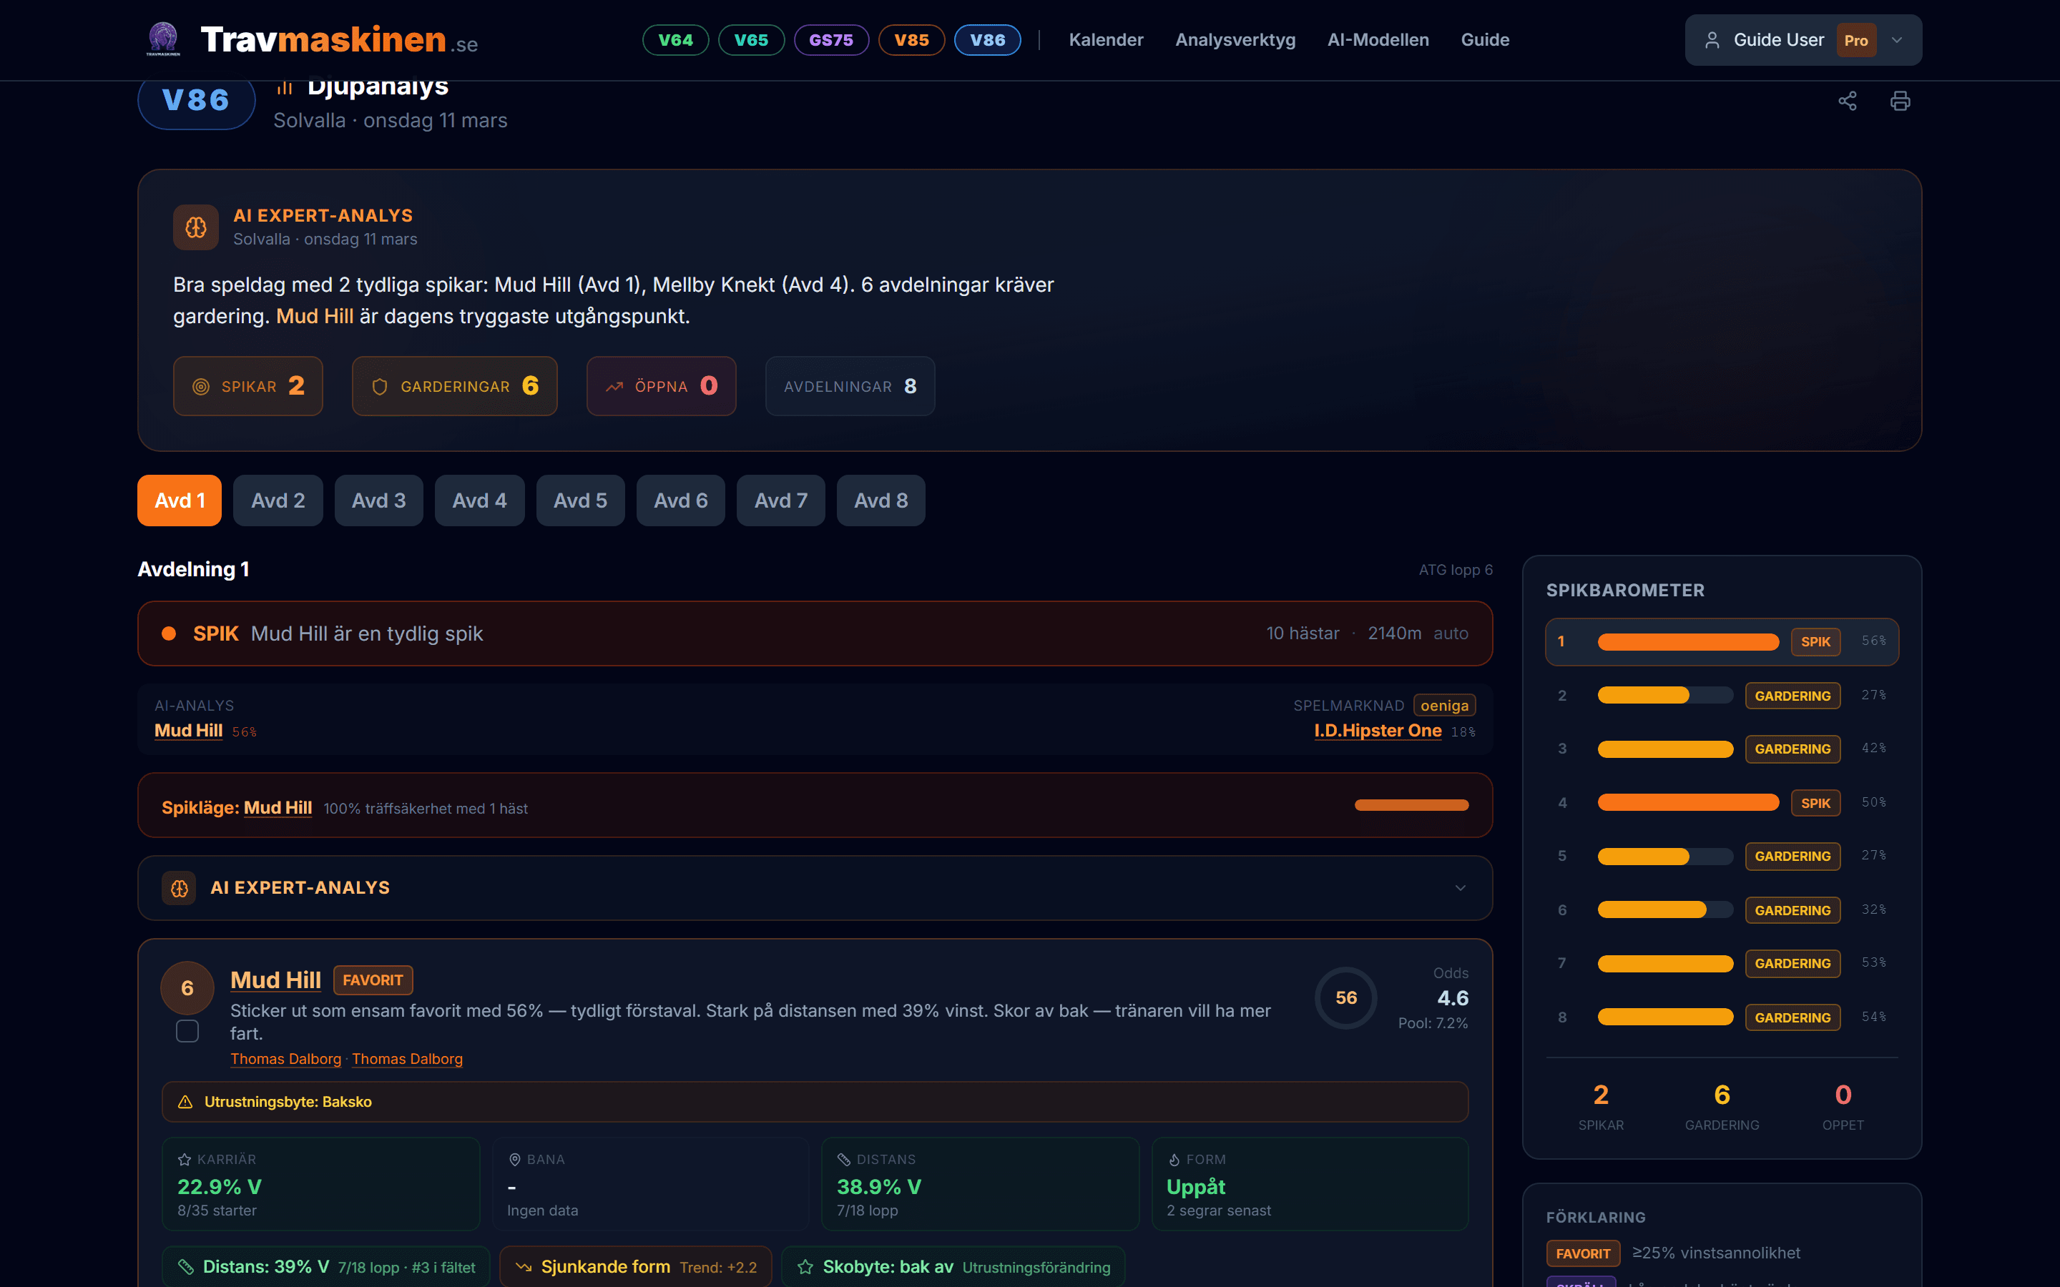
Task: Click the print icon
Action: pos(1900,102)
